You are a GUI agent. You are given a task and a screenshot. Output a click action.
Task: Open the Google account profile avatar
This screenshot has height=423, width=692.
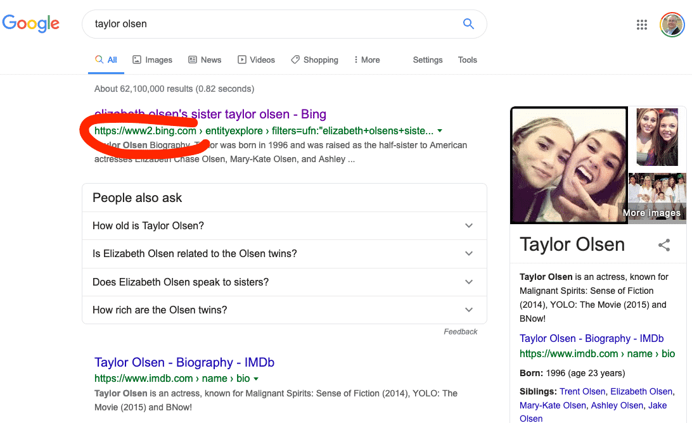click(x=672, y=25)
